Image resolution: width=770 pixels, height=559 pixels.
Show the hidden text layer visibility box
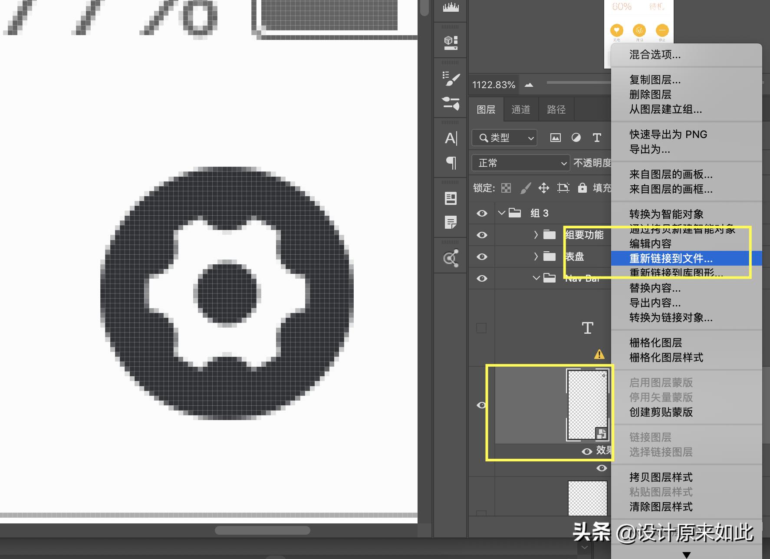coord(481,328)
